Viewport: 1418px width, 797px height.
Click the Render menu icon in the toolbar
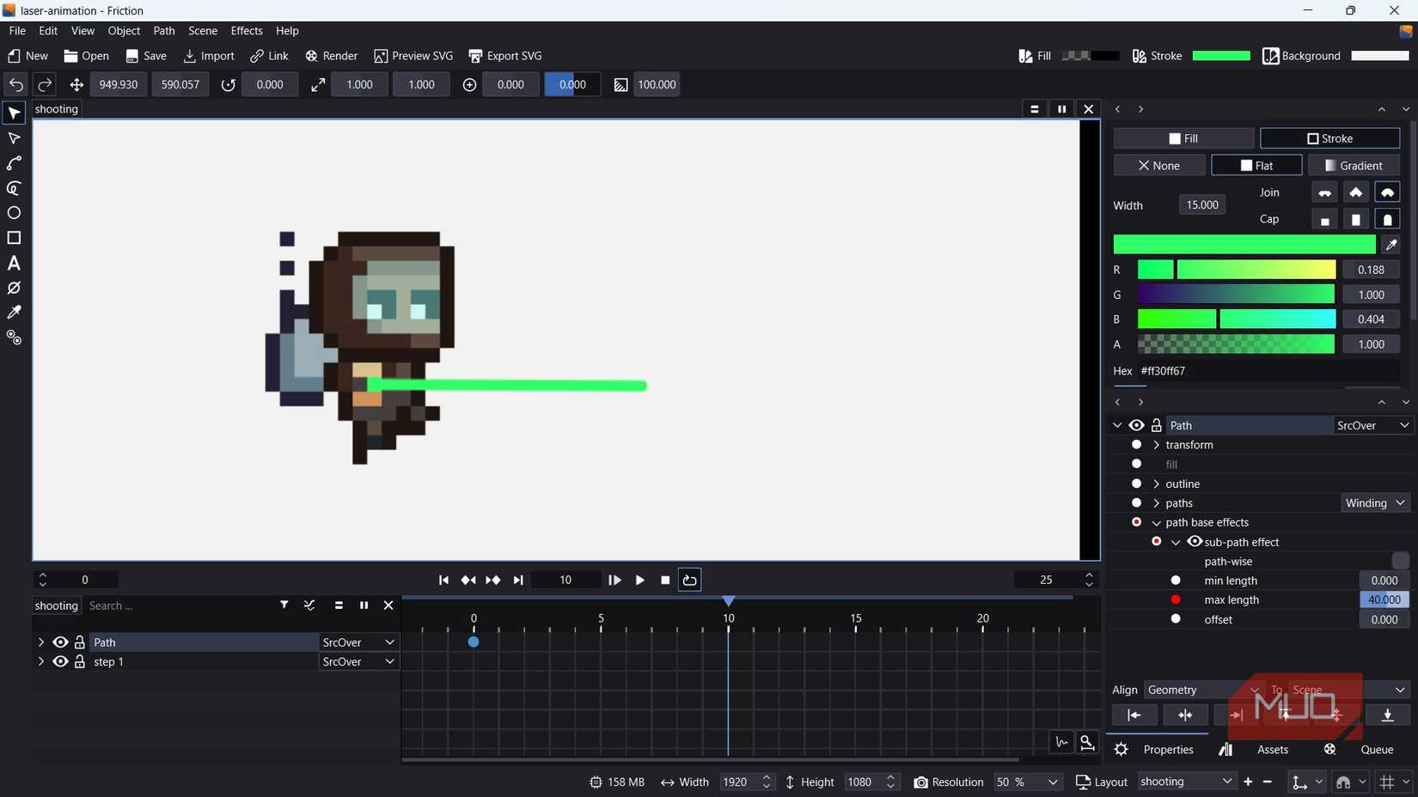(311, 55)
